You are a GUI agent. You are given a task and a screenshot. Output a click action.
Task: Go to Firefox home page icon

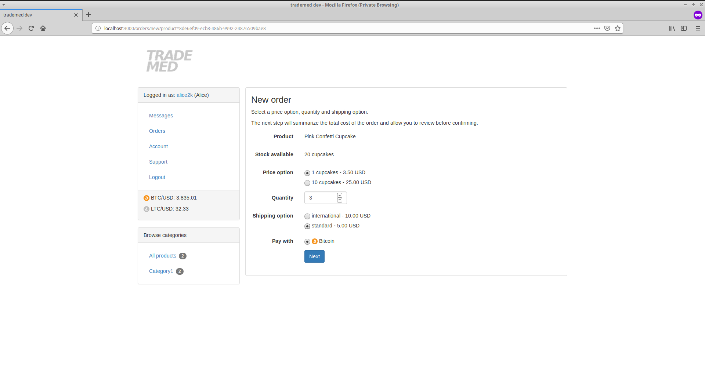tap(43, 28)
